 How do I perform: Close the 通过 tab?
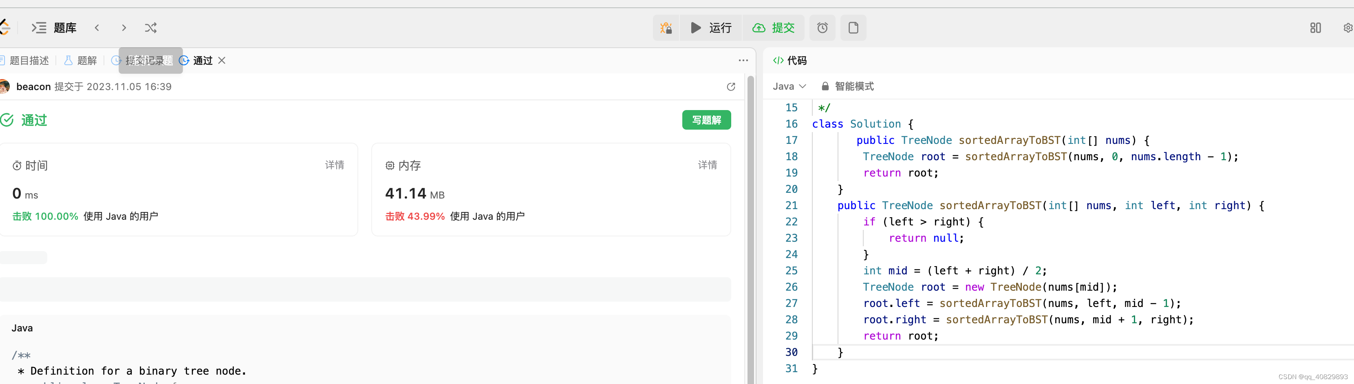point(222,60)
